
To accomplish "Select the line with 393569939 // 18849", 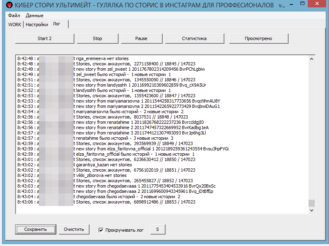I will point(105,144).
